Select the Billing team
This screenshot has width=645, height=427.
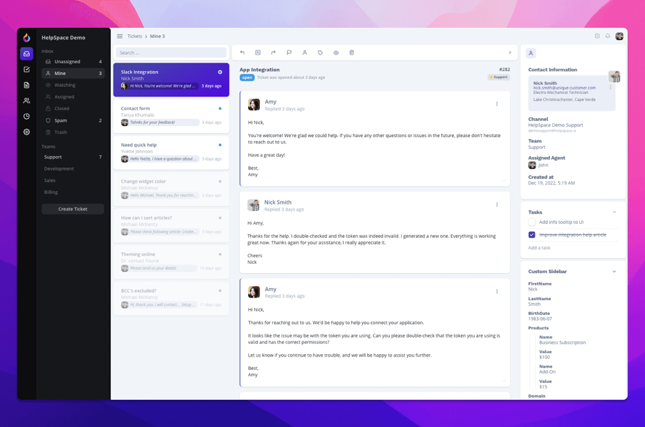click(x=73, y=192)
